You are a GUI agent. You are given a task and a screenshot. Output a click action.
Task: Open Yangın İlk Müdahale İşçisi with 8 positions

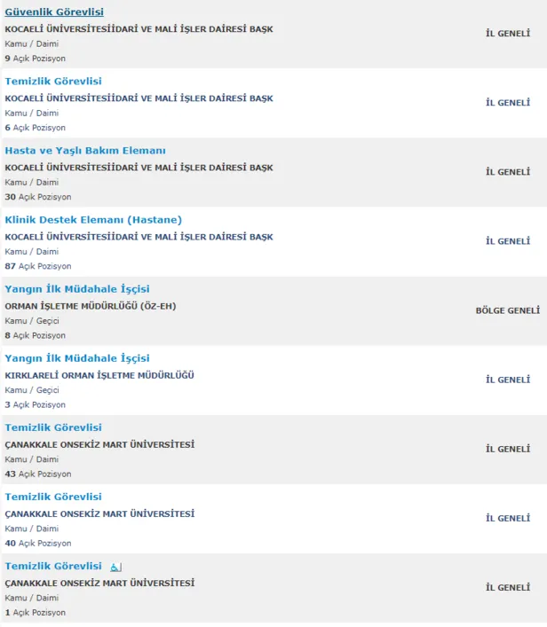pos(77,289)
